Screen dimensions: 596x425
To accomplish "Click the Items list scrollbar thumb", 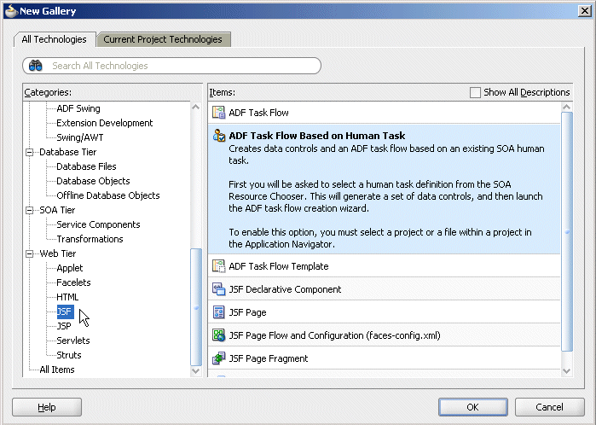I will coord(566,232).
